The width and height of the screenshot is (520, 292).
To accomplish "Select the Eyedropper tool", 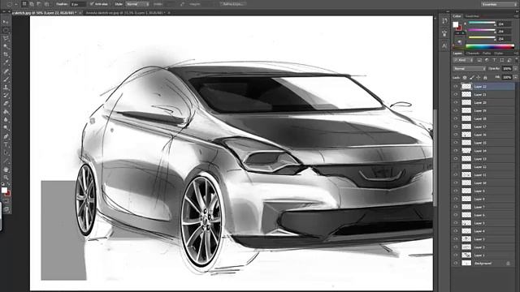I will point(6,63).
